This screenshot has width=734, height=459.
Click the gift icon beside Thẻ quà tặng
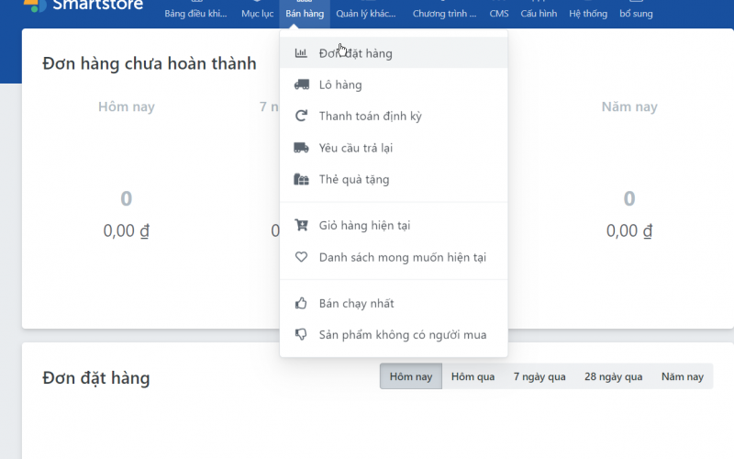(301, 180)
